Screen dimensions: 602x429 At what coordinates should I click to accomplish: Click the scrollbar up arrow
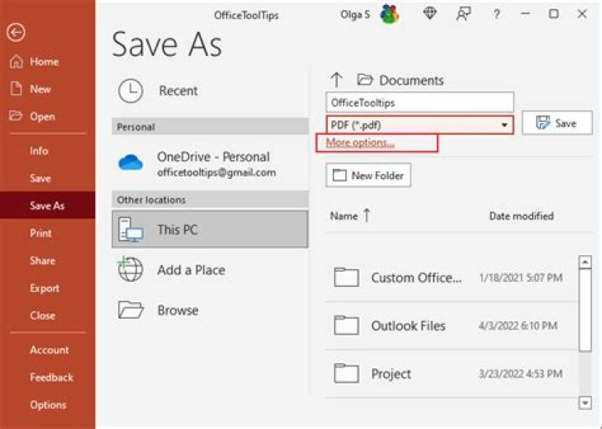[x=584, y=262]
